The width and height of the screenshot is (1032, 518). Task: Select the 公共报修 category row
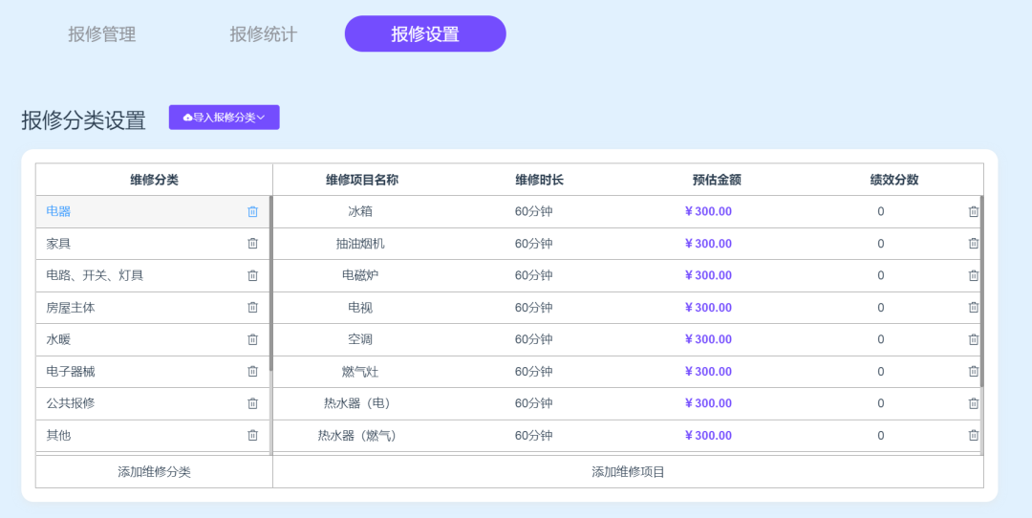[153, 403]
